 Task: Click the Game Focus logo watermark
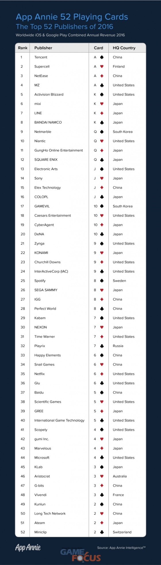[x=80, y=555]
